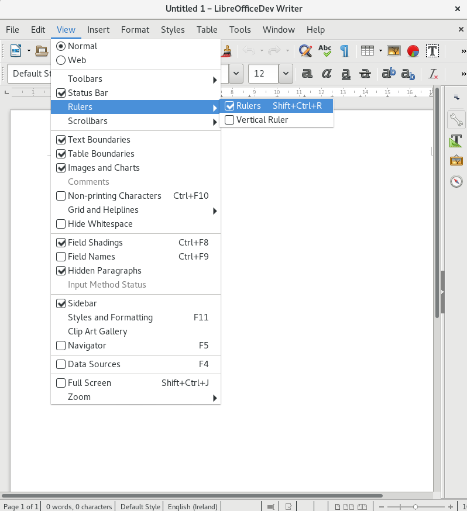Select the Normal view radio button
The image size is (467, 511).
[x=61, y=46]
